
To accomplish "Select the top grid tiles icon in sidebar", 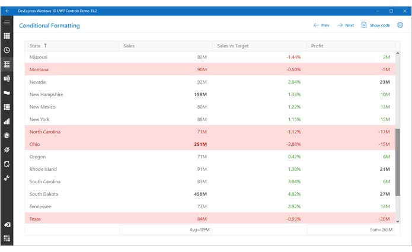I will point(7,36).
